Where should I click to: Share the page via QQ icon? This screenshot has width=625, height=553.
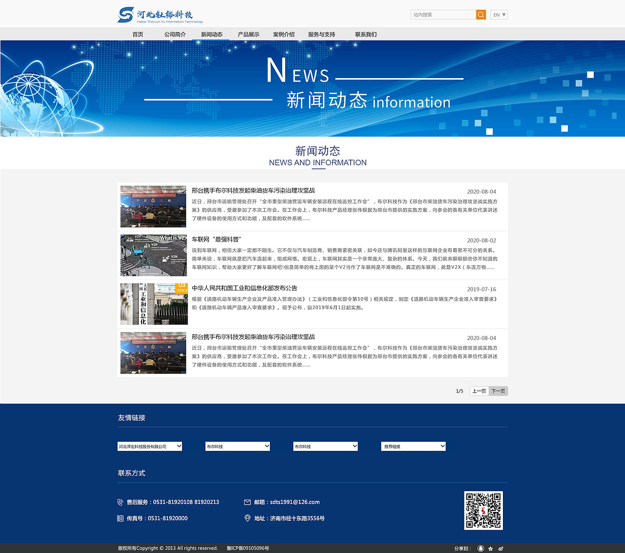point(481,548)
